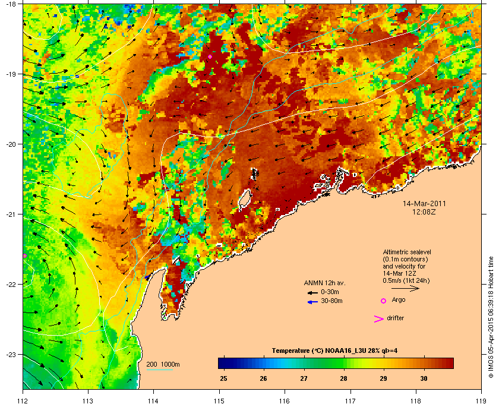Viewport: 499px width, 404px height.
Task: Click the Argo float marker near -18.75 latitude
Action: coord(210,56)
